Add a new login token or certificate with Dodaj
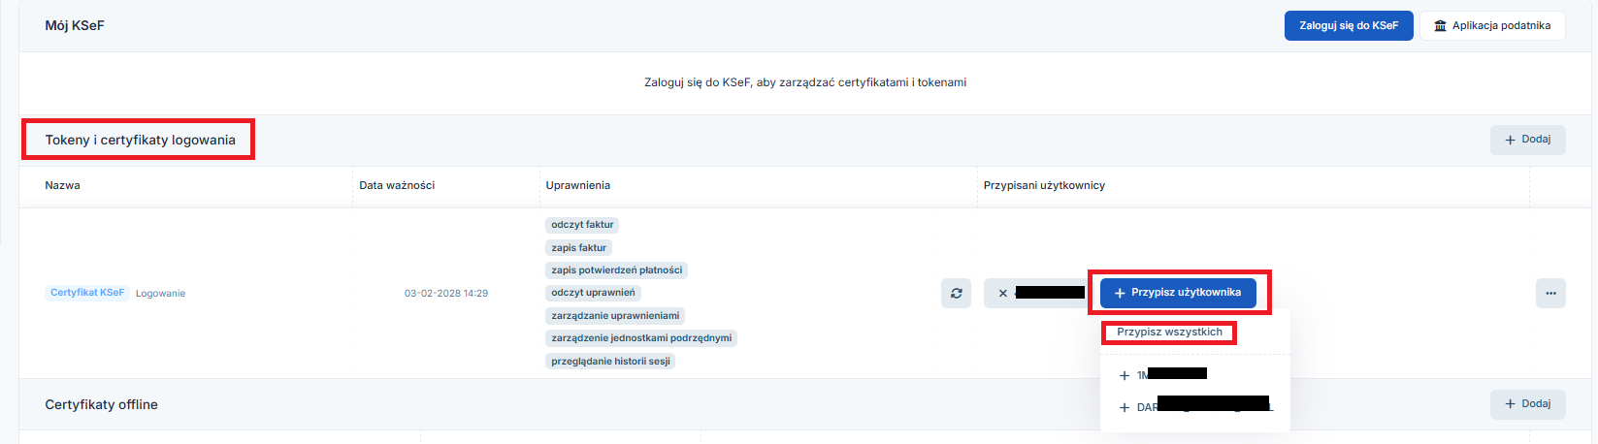This screenshot has height=444, width=1598. click(x=1527, y=140)
